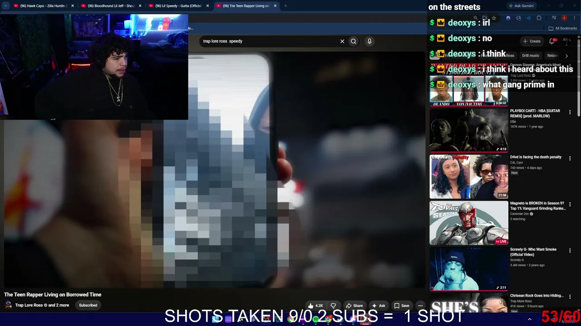Viewport: 581px width, 326px height.
Task: Click the Ask button below the video
Action: (378, 306)
